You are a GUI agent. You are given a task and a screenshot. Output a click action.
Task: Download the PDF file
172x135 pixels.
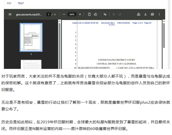[x=146, y=14]
